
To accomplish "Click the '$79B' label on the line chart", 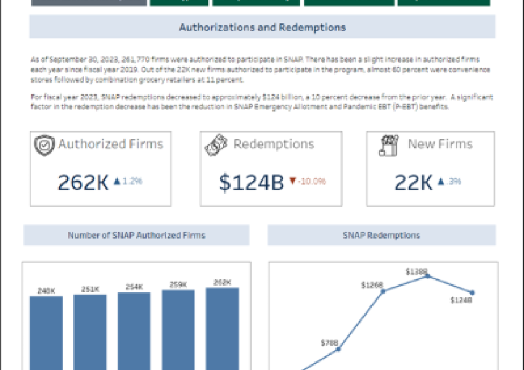I will (330, 343).
